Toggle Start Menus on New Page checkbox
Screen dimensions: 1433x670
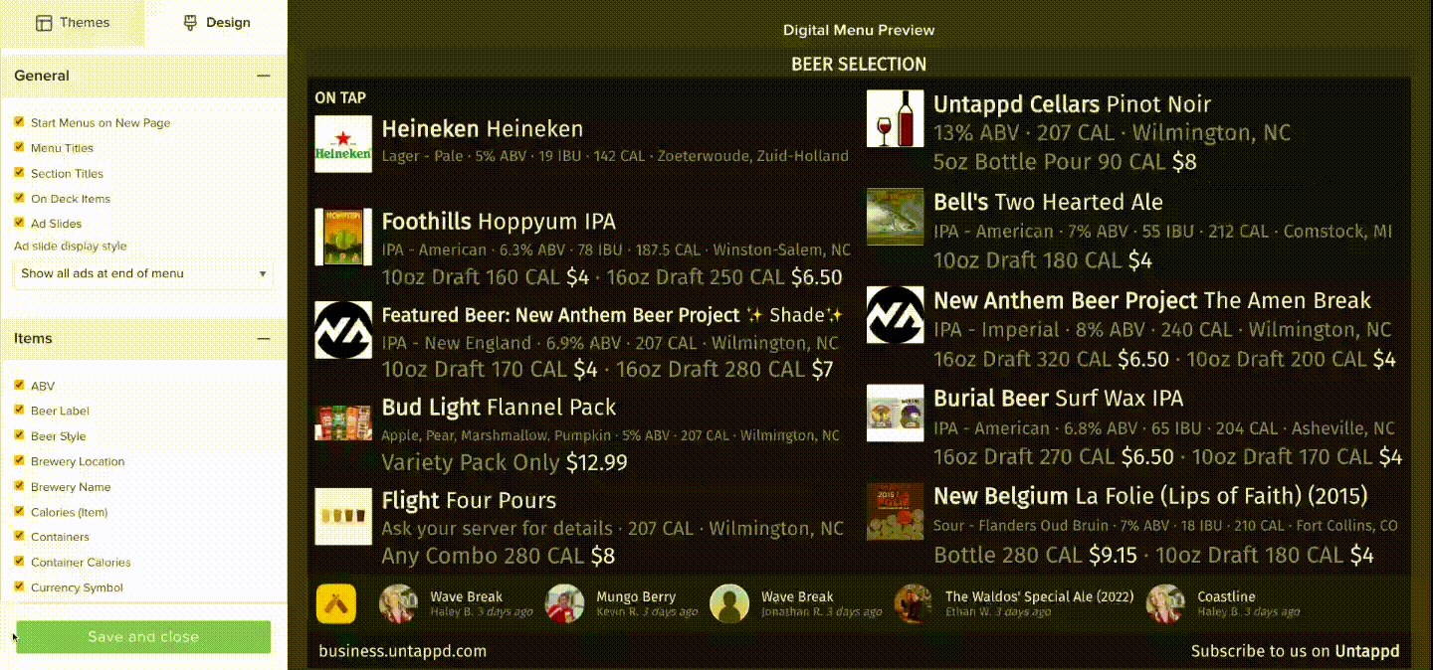point(19,121)
